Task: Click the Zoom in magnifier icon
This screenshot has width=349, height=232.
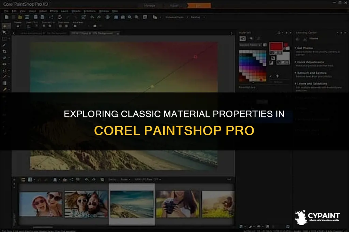Action: pos(136,17)
